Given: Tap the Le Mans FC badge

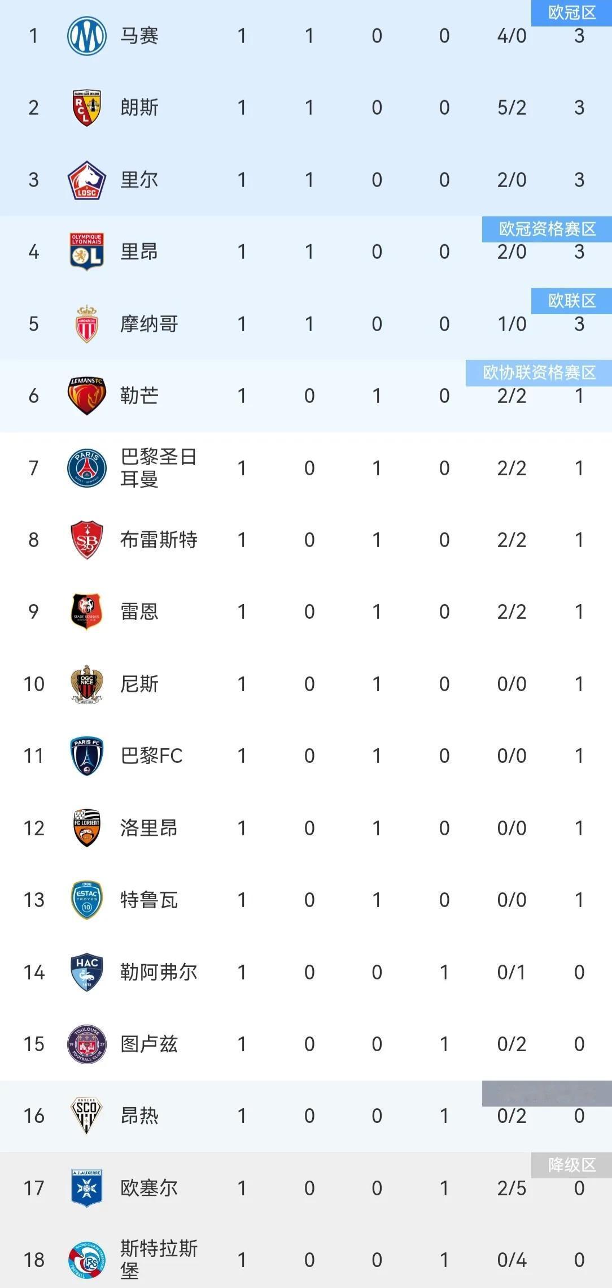Looking at the screenshot, I should click(x=86, y=396).
